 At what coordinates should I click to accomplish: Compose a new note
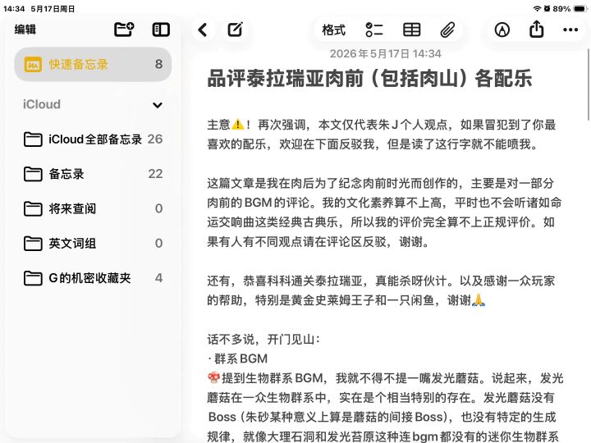236,30
